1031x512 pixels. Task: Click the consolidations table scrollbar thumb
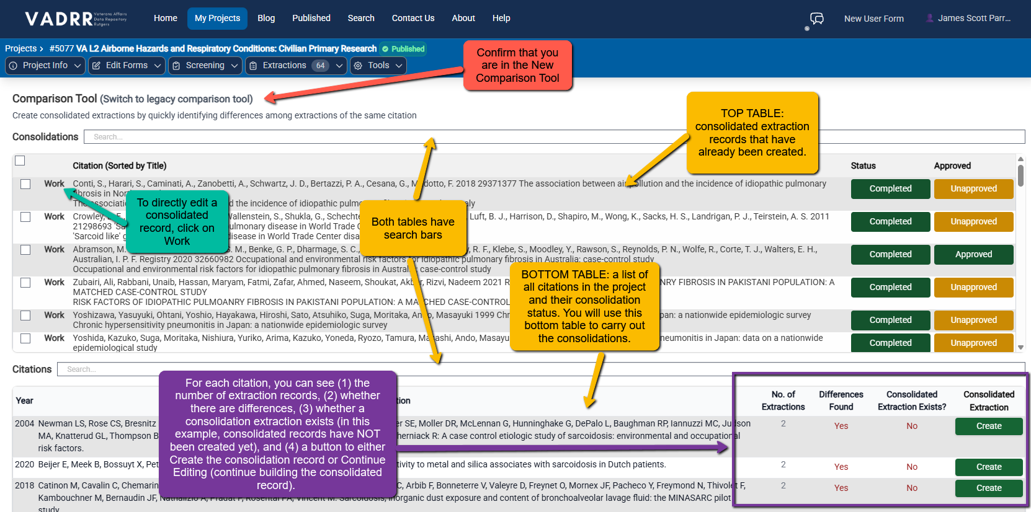click(x=1020, y=176)
